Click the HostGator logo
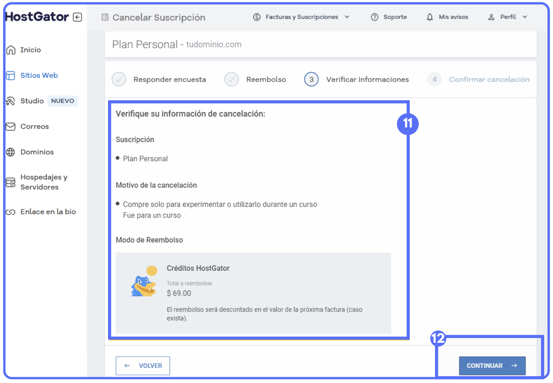 pyautogui.click(x=37, y=17)
